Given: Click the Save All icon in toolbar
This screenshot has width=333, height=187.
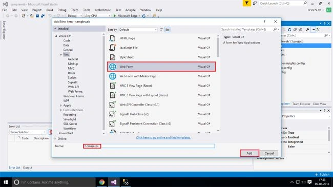Looking at the screenshot, I should click(43, 16).
